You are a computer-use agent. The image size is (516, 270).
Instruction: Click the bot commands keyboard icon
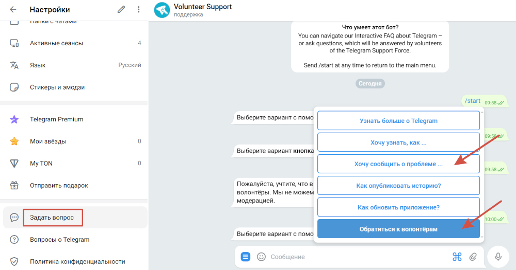(457, 257)
